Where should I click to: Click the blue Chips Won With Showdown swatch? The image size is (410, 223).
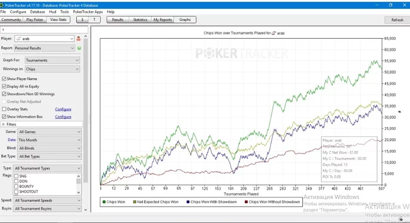tap(188, 202)
